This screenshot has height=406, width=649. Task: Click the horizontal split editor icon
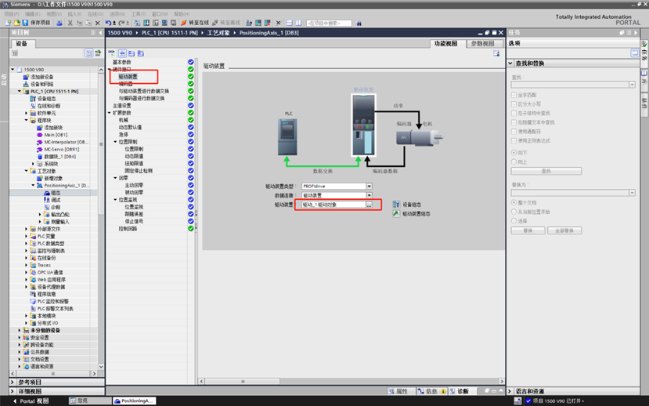click(290, 23)
